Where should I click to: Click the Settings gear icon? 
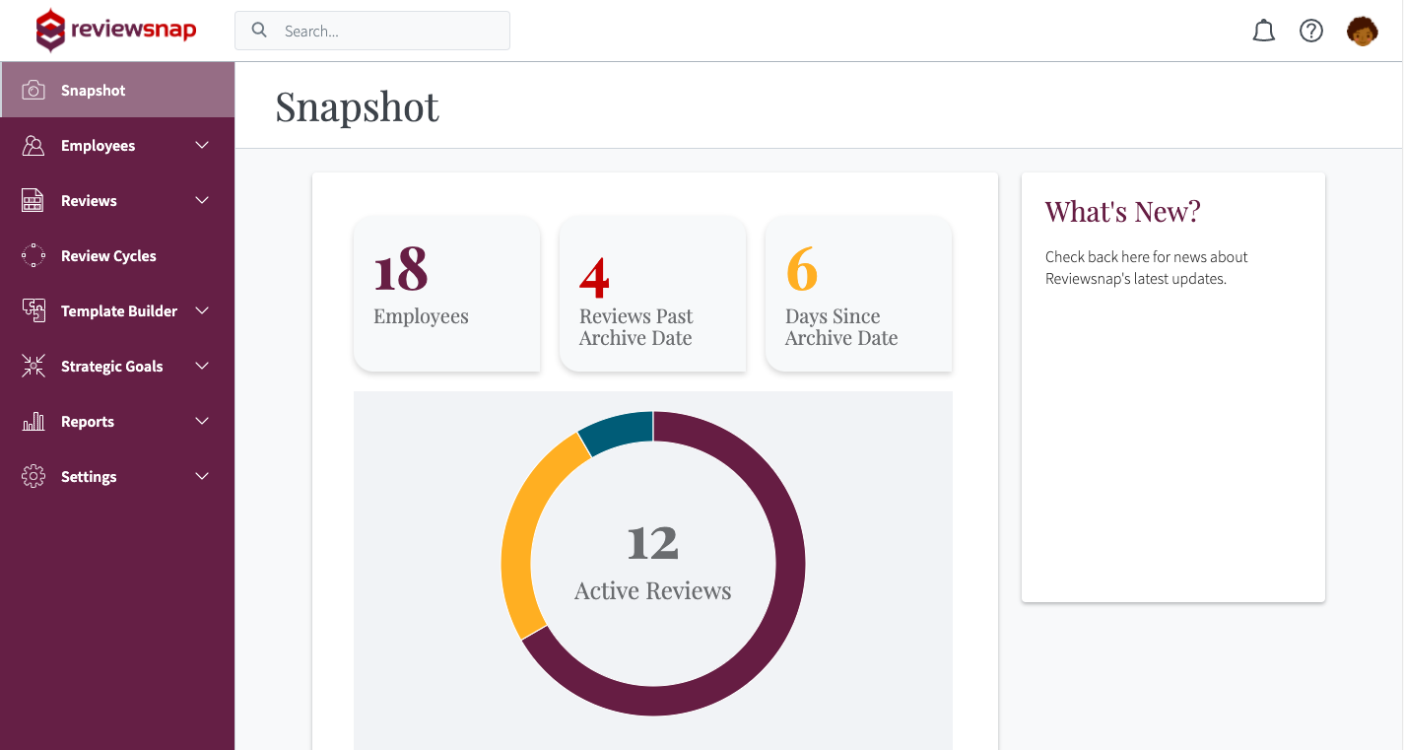(x=33, y=477)
